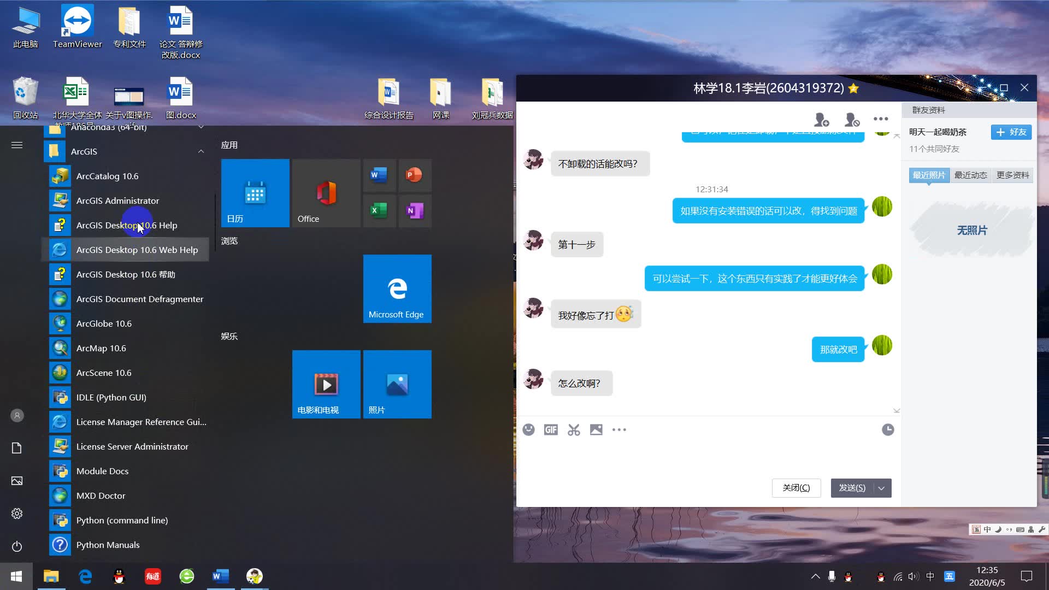Click the 好友 add friend button
The height and width of the screenshot is (590, 1049).
tap(1011, 132)
